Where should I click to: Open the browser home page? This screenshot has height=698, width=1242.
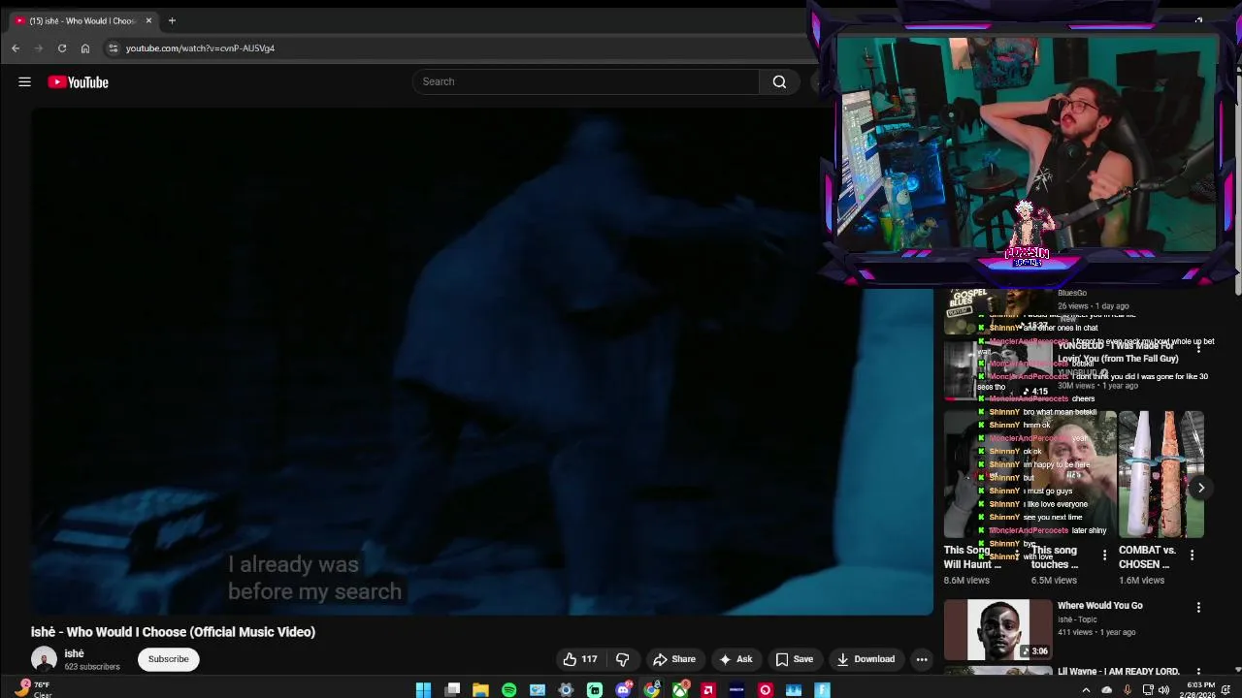(85, 48)
